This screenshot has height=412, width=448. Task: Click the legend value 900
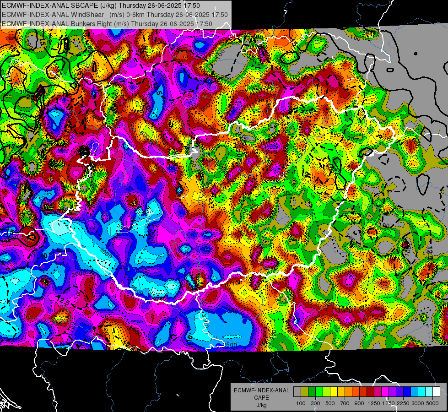click(359, 403)
